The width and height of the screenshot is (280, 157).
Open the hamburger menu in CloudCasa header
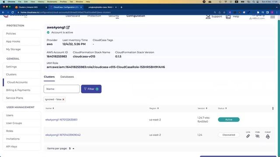(273, 17)
